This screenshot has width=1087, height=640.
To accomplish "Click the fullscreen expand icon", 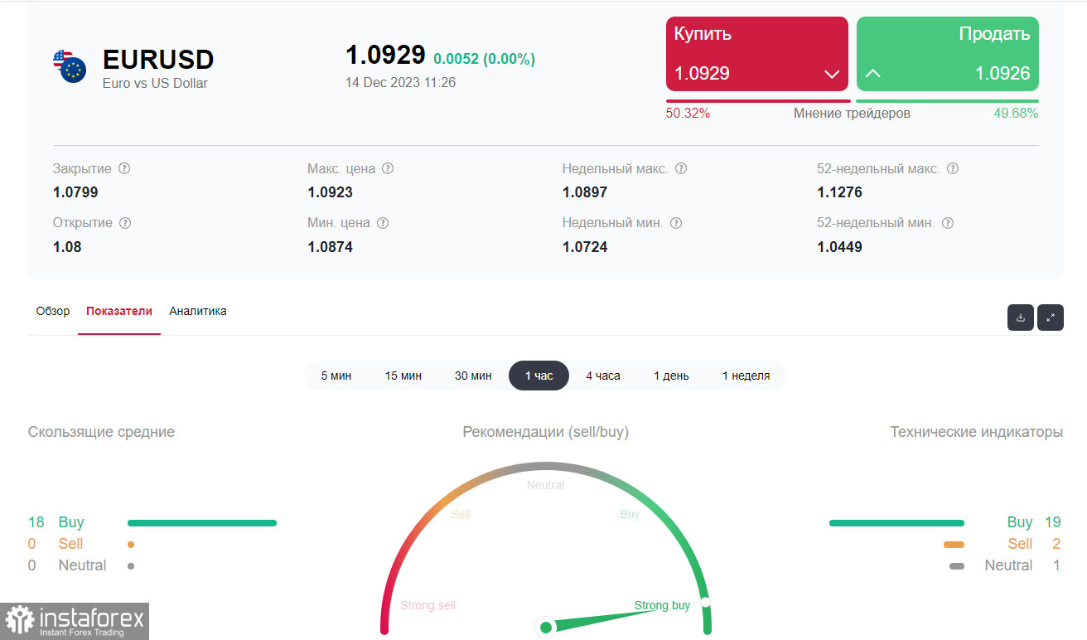I will click(1051, 318).
